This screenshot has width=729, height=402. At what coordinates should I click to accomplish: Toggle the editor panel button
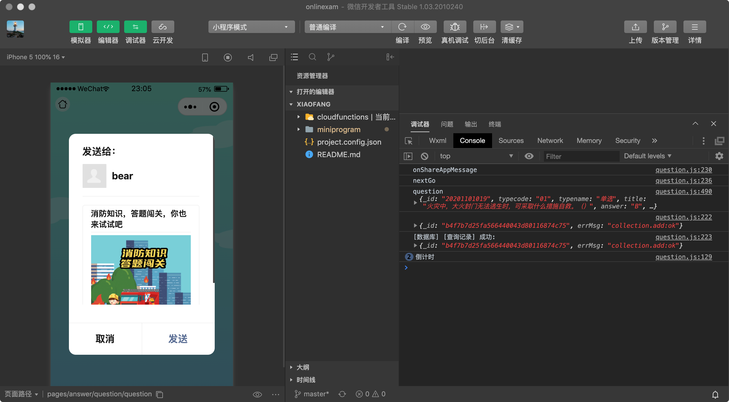click(x=108, y=27)
